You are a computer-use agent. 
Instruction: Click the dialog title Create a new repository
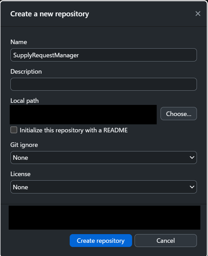click(x=50, y=14)
